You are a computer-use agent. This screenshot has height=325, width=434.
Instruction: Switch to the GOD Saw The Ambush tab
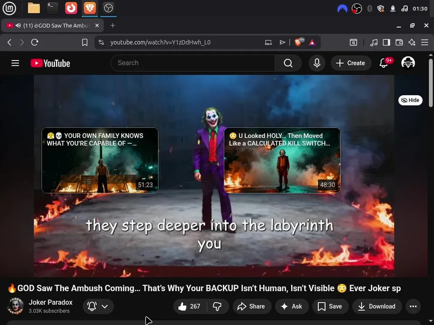[52, 25]
